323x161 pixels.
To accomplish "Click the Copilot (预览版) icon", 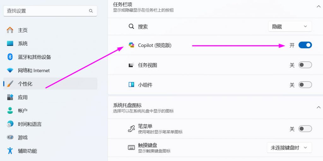I will (132, 45).
